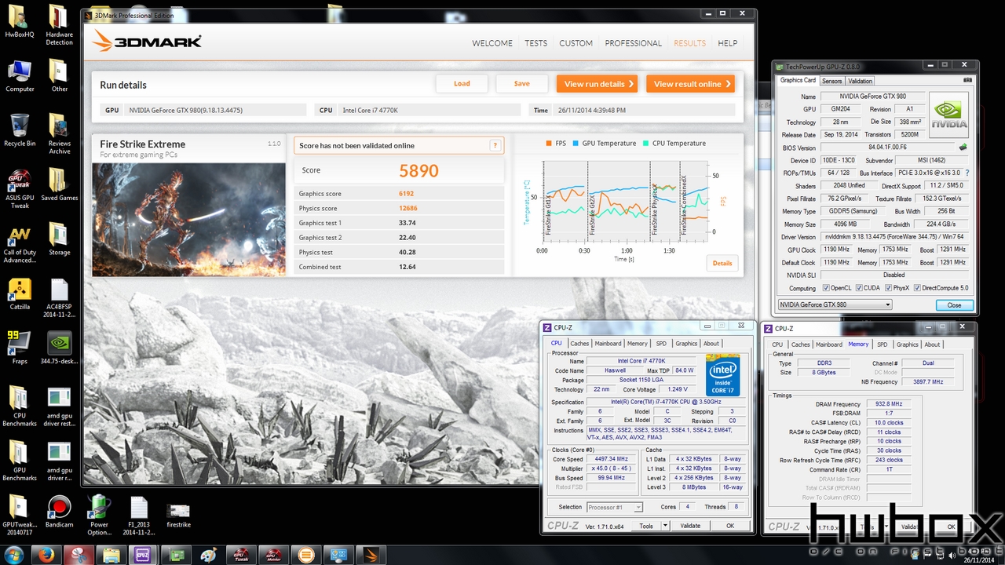Launch the Catzilla benchmark shortcut
This screenshot has width=1005, height=565.
tap(20, 295)
